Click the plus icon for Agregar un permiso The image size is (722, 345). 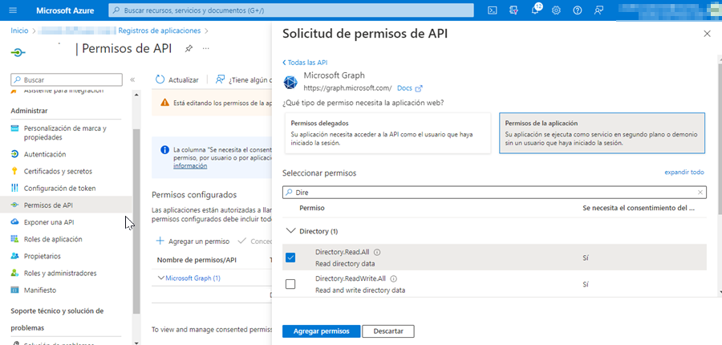click(160, 241)
